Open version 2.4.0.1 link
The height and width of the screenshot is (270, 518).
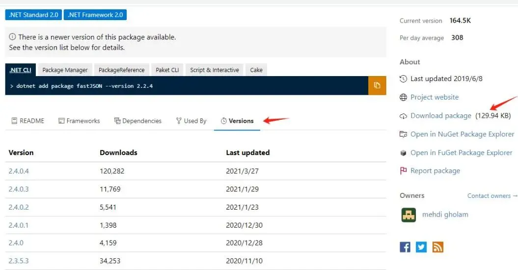point(19,225)
